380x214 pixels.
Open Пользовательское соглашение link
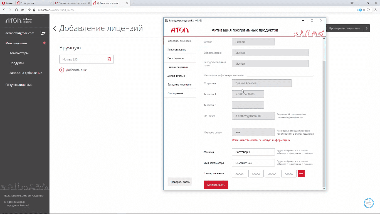coord(24,196)
